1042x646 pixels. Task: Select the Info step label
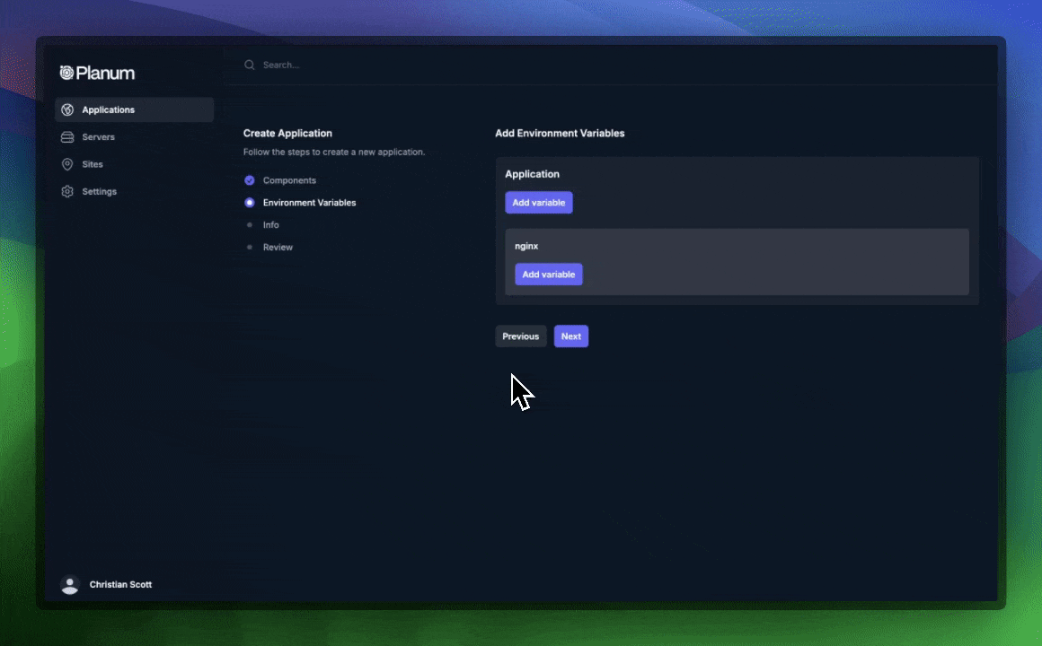[x=270, y=224]
